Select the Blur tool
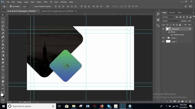This screenshot has height=109, width=195. click(x=3, y=59)
